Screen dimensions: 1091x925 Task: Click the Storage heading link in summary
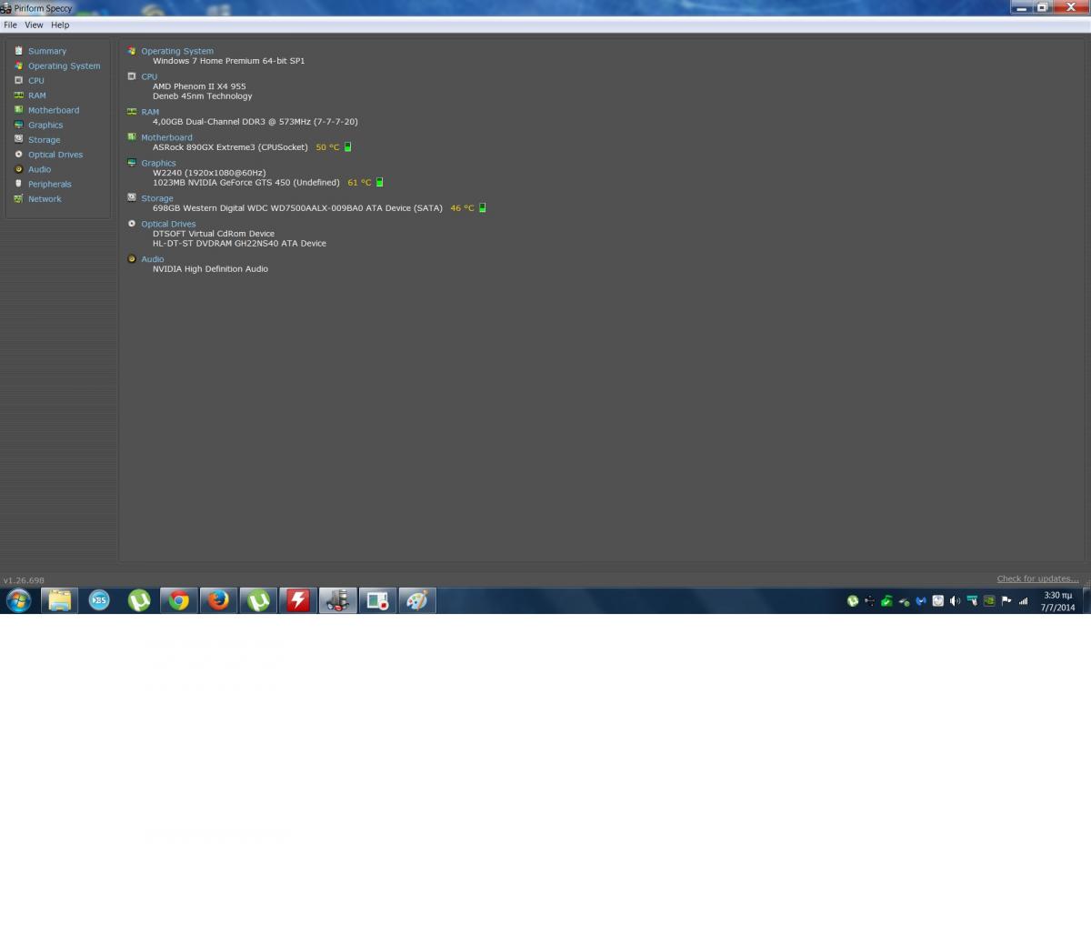tap(156, 197)
